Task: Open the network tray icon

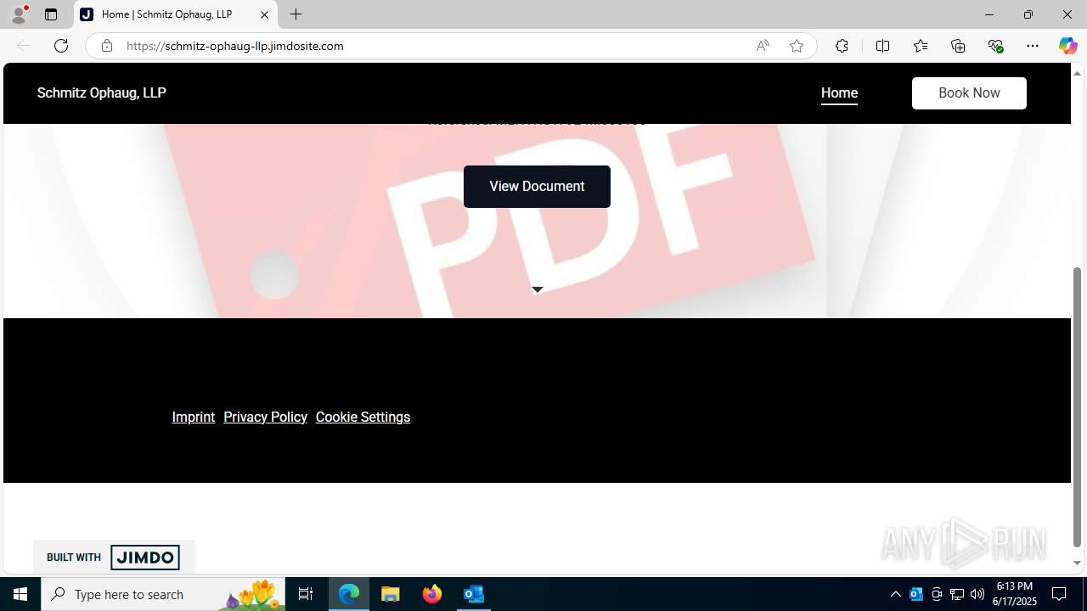Action: pos(957,594)
